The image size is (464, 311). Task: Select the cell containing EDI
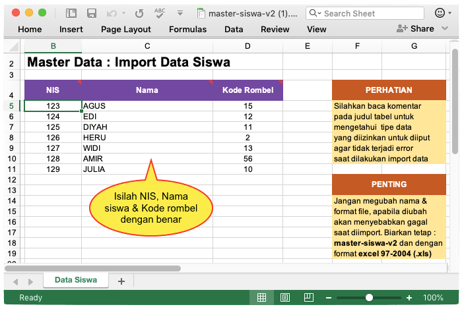(x=147, y=117)
